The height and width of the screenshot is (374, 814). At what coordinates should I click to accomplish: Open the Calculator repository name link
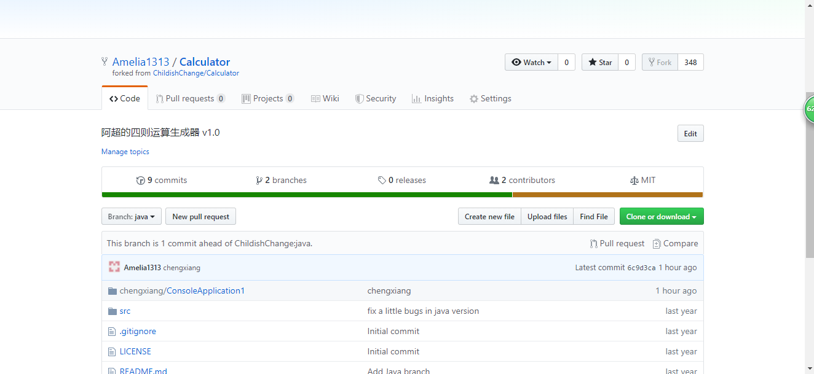click(x=205, y=62)
